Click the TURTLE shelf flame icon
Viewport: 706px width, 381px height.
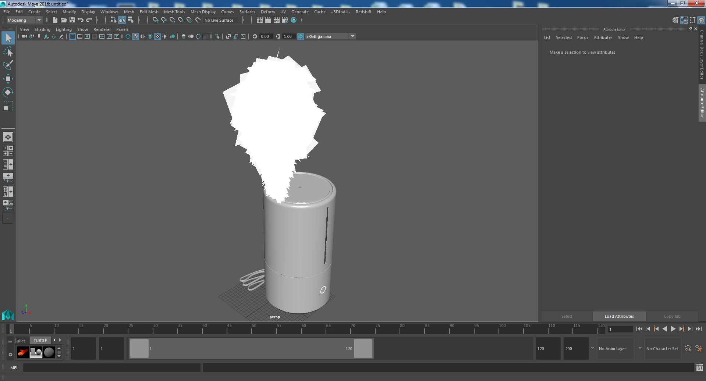coord(23,352)
